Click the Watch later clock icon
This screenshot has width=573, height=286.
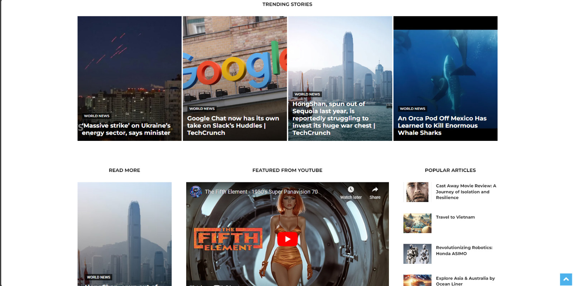(351, 189)
